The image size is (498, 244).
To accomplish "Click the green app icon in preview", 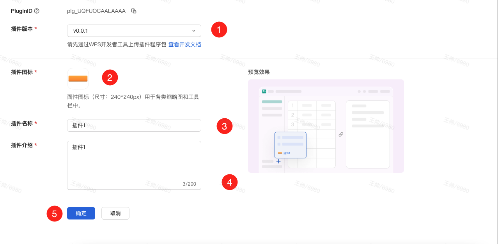I will point(264,91).
